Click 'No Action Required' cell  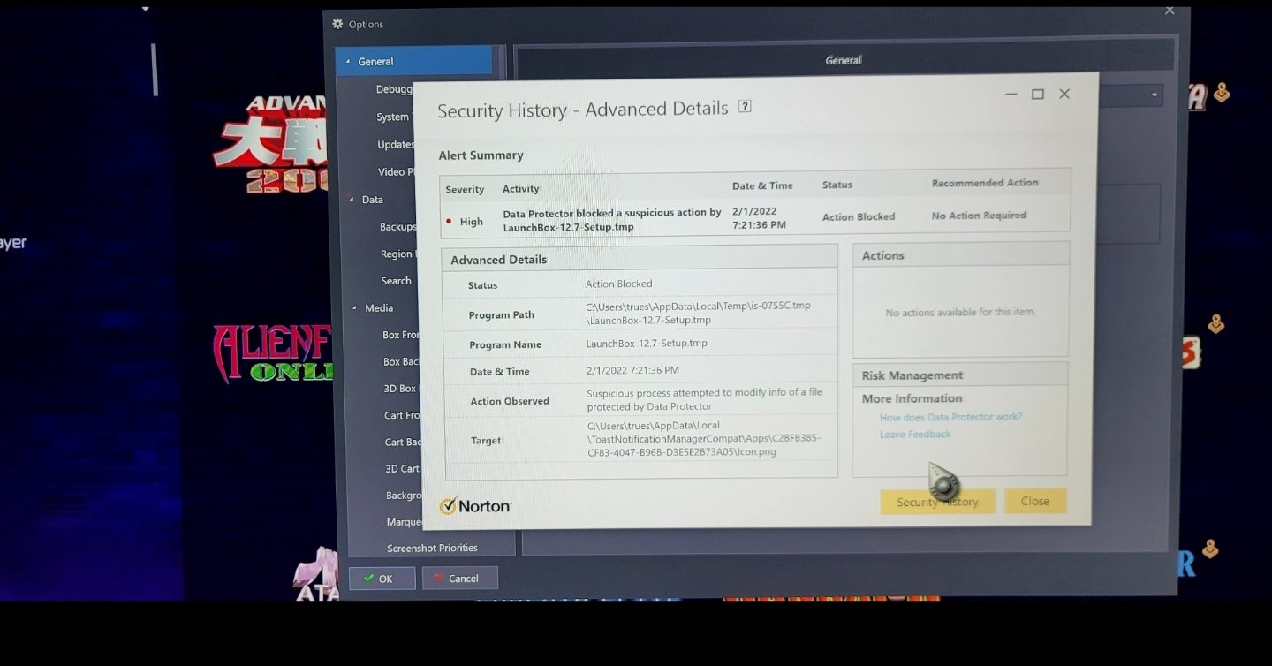tap(979, 216)
